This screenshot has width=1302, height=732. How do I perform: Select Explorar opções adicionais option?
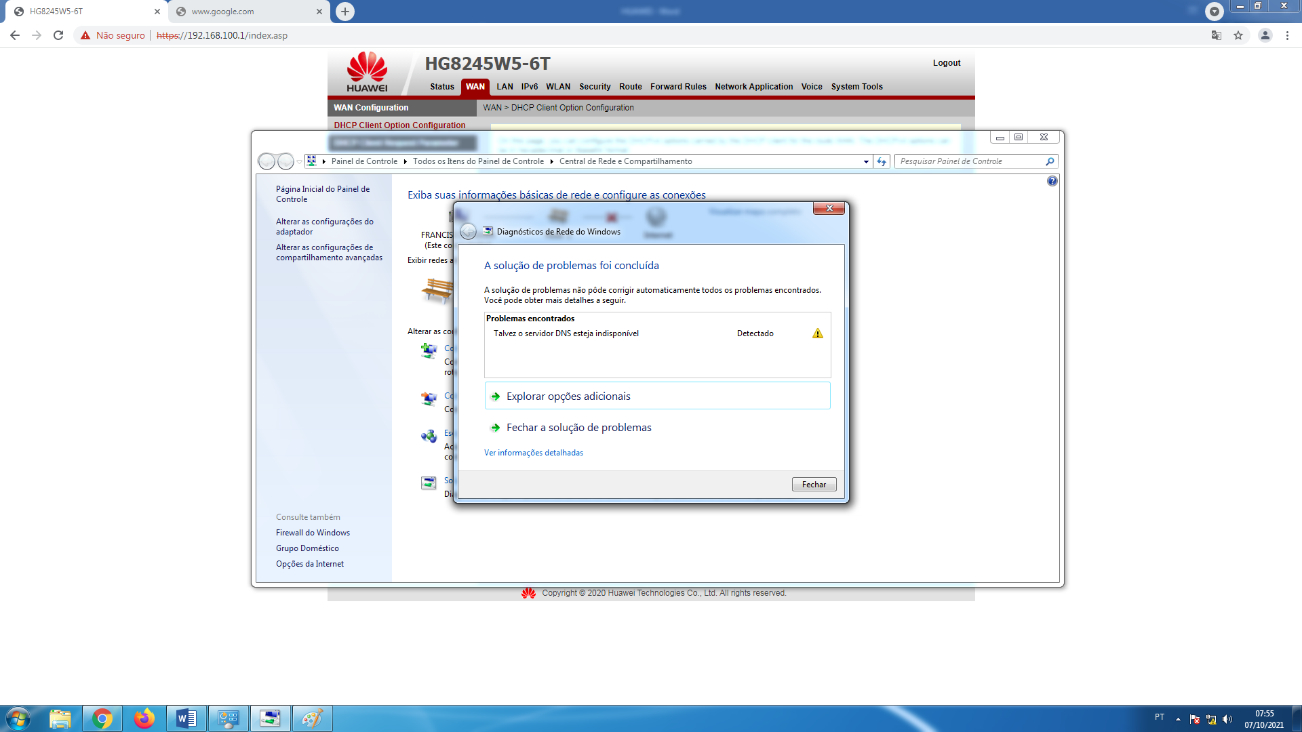pyautogui.click(x=657, y=396)
